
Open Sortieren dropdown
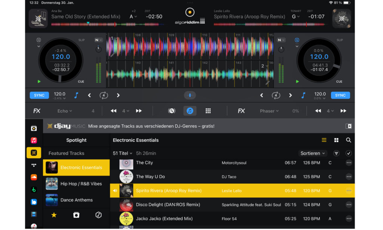point(313,154)
